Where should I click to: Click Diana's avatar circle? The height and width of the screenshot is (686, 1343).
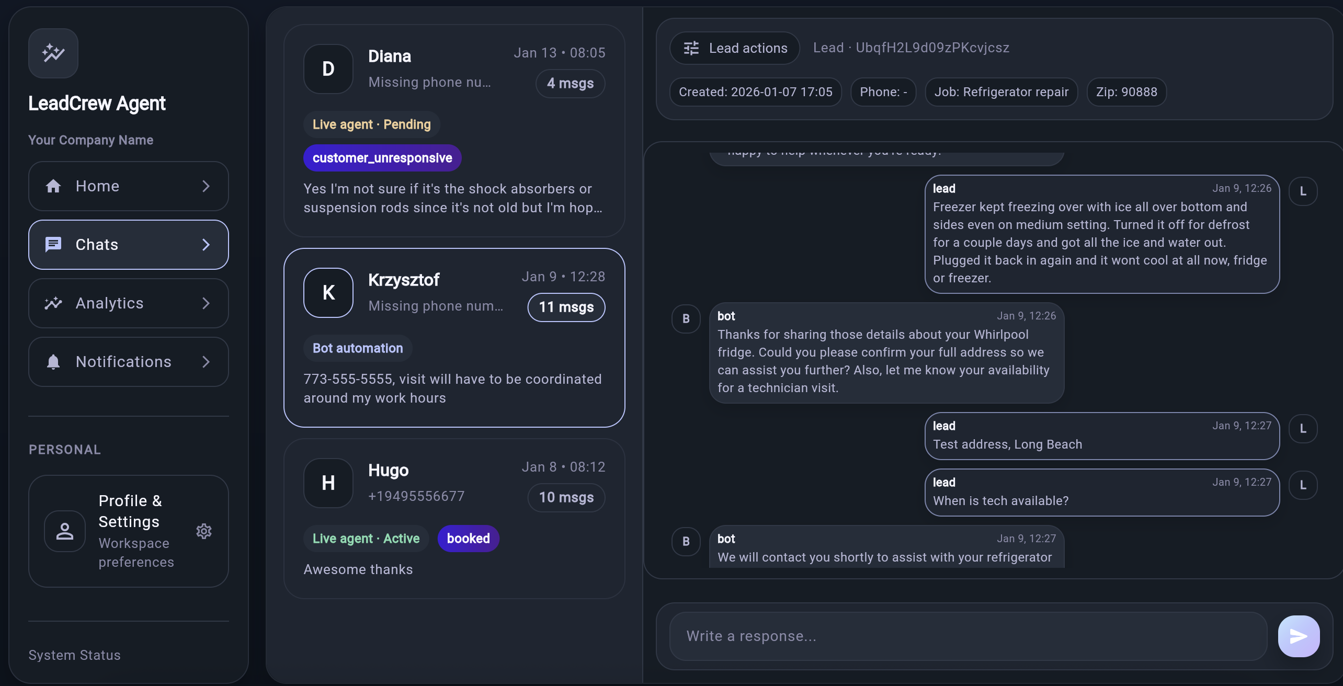click(x=328, y=68)
